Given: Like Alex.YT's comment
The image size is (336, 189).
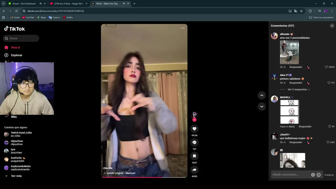Looking at the screenshot, I should pyautogui.click(x=329, y=83).
